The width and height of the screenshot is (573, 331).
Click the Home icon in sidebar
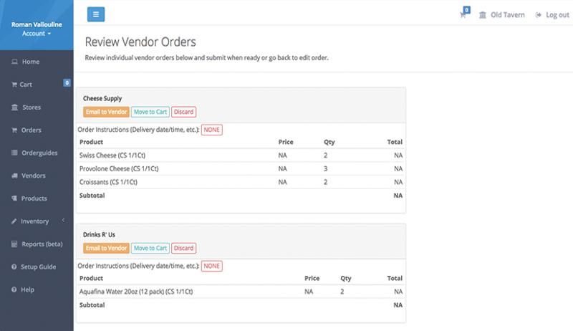pyautogui.click(x=14, y=62)
